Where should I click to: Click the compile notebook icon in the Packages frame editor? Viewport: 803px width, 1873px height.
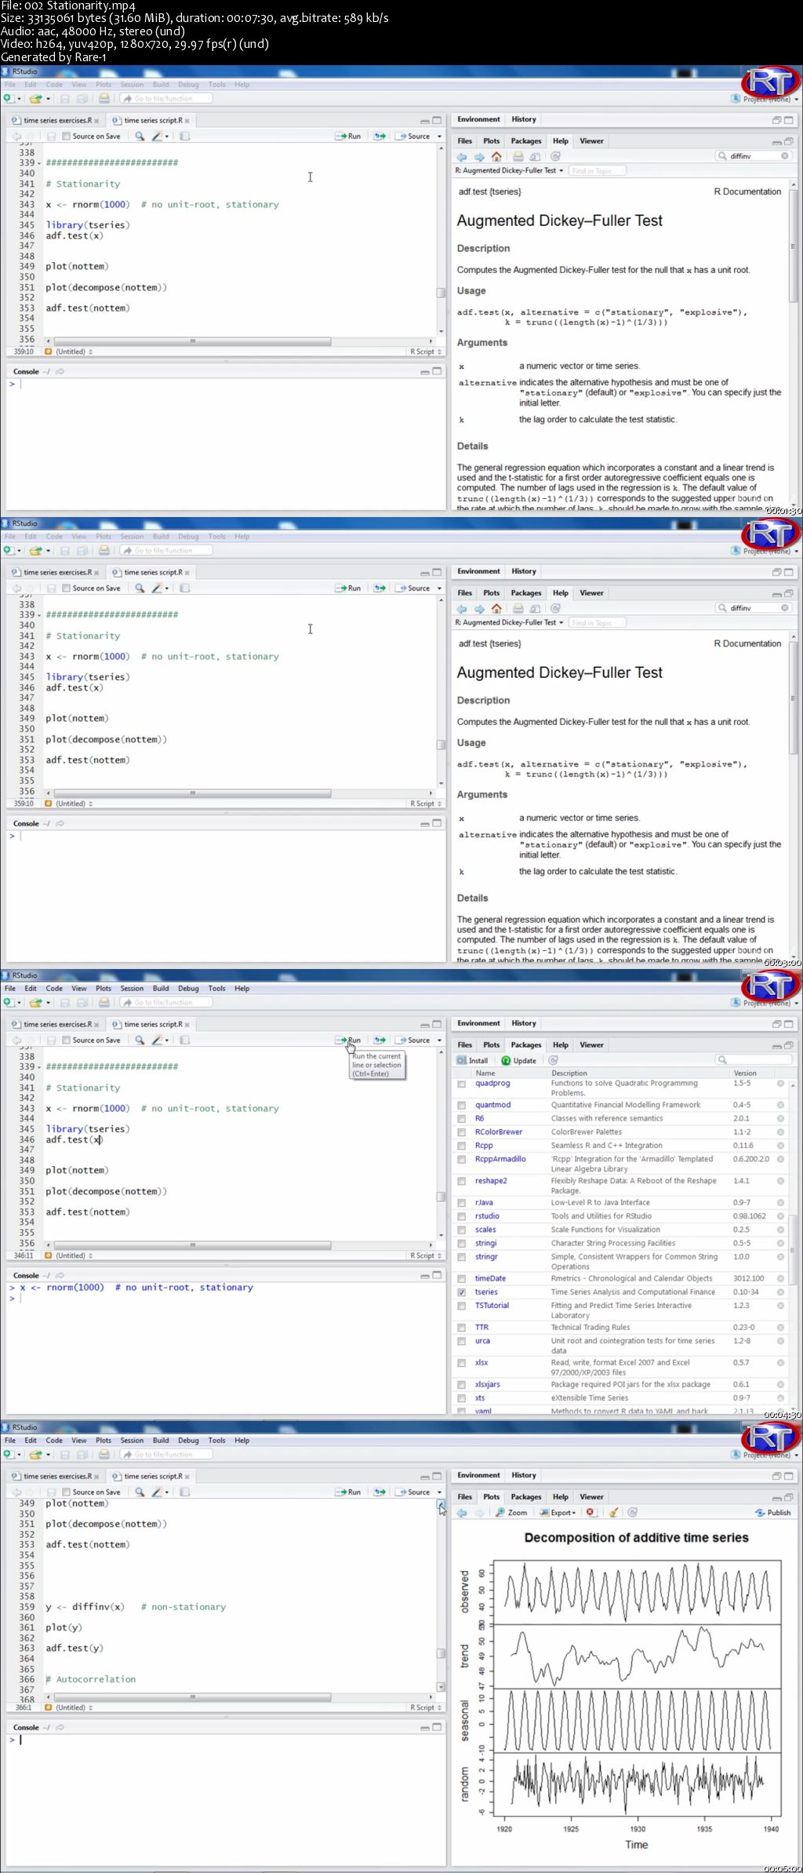185,1040
